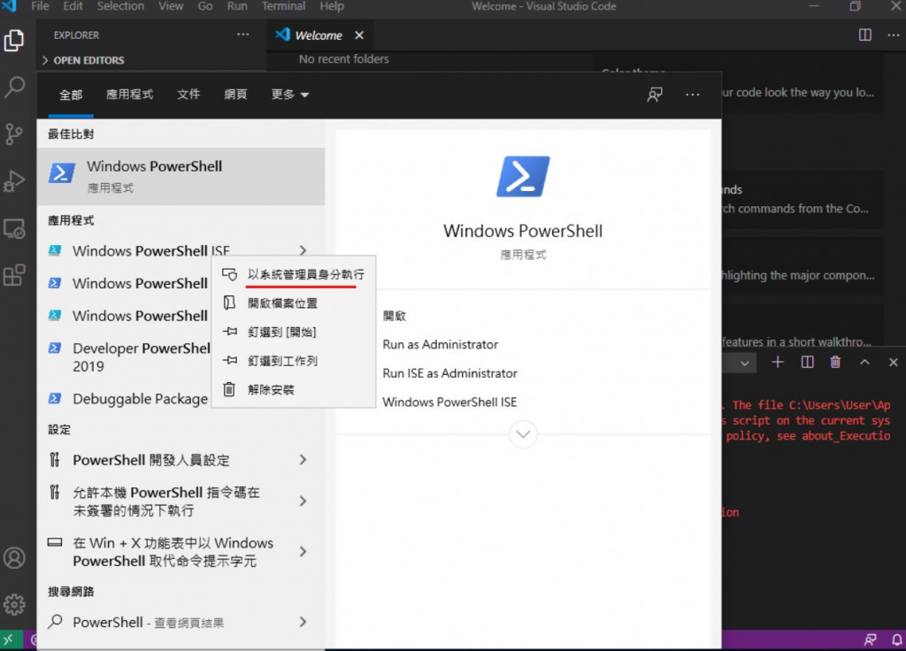Open the Run menu in VS Code
This screenshot has height=651, width=906.
(x=237, y=6)
